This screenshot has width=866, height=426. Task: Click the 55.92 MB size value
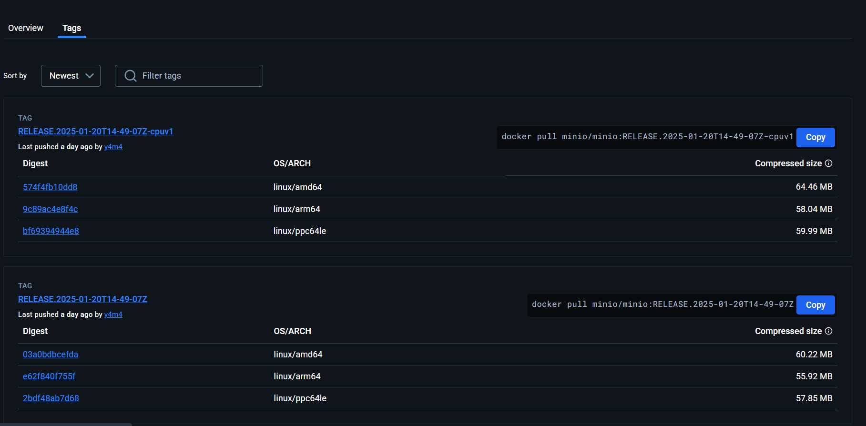(814, 376)
